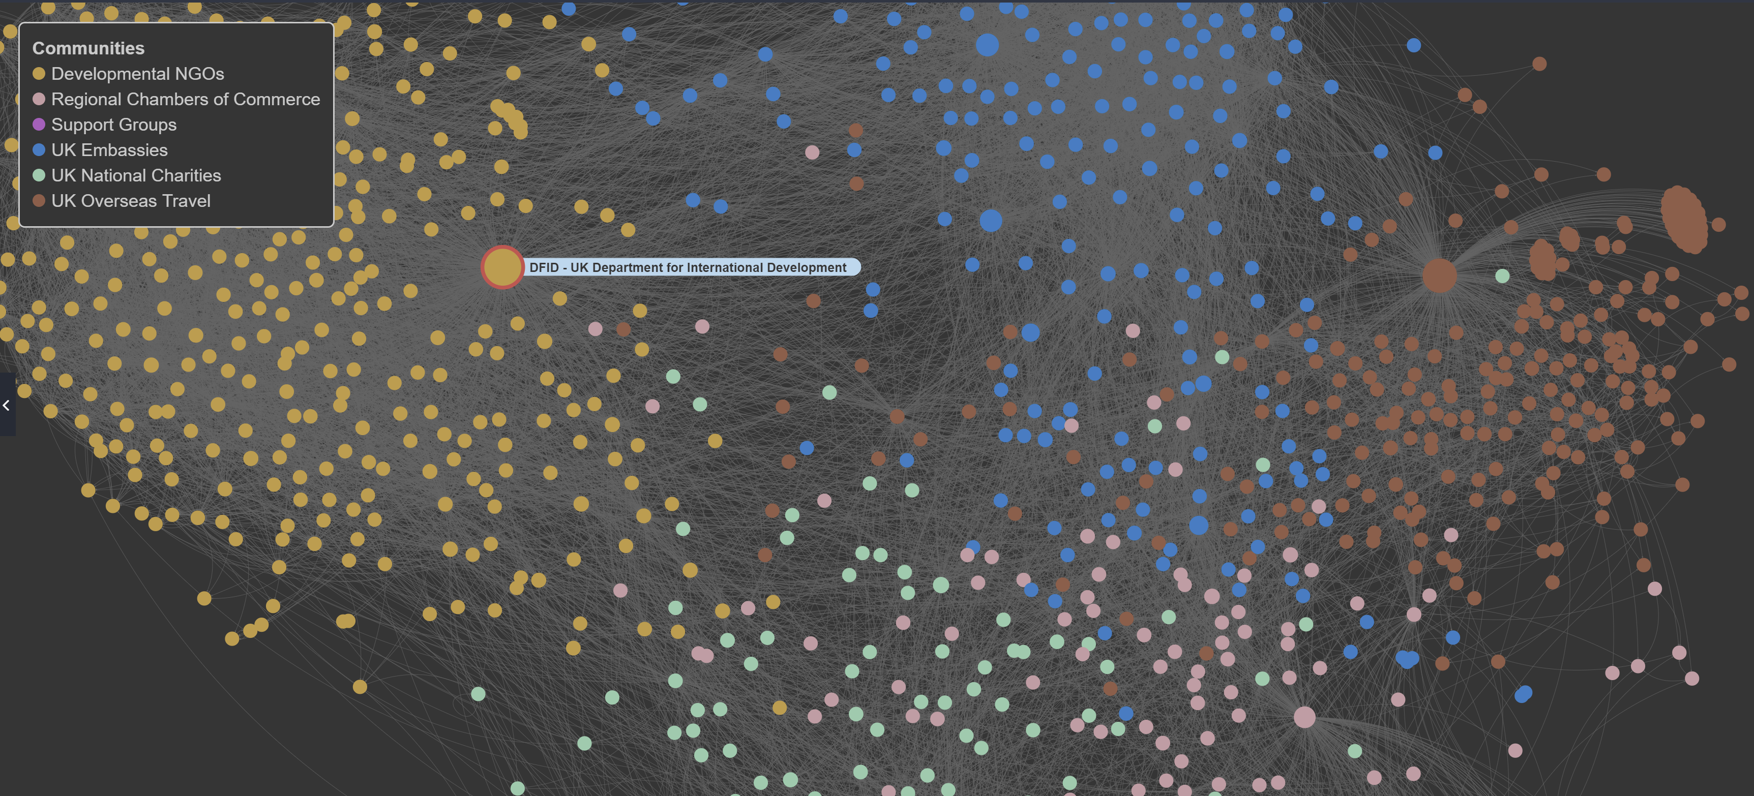Click the green UK National Charities legend dot
1754x796 pixels.
tap(39, 175)
